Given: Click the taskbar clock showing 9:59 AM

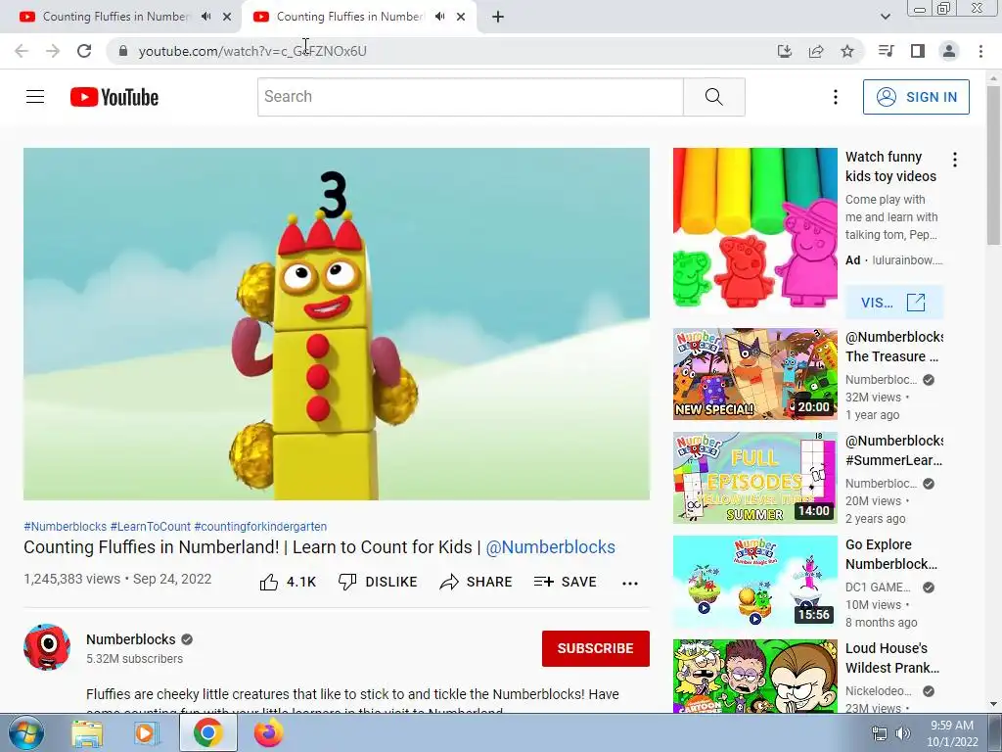Looking at the screenshot, I should (952, 733).
